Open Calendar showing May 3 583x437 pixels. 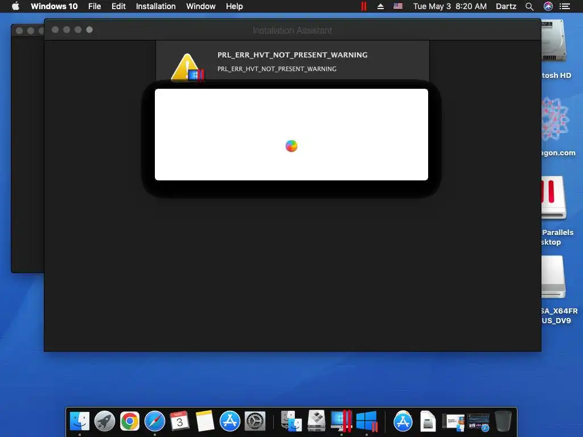click(179, 421)
